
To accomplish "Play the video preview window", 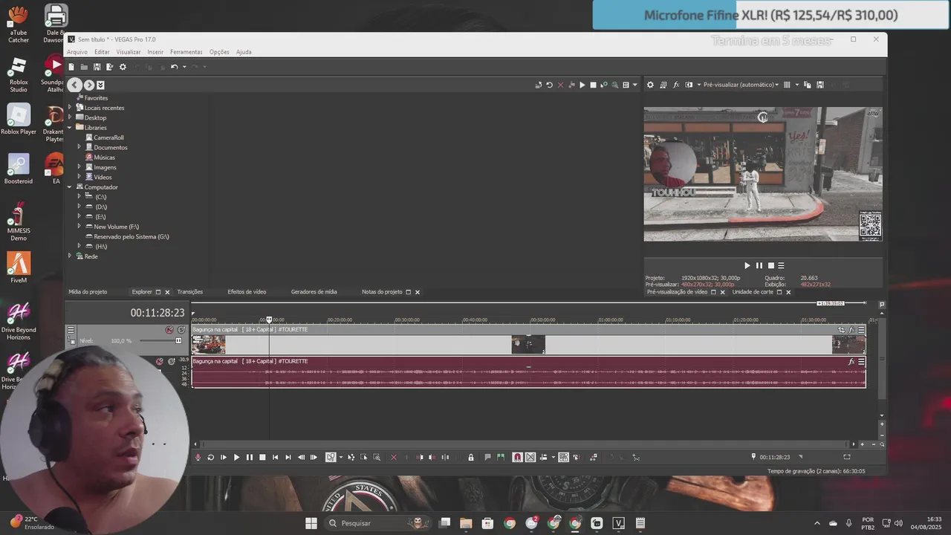I will (x=747, y=265).
